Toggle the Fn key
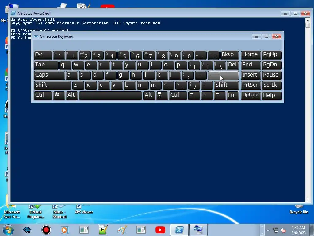314x236 pixels. coord(233,96)
